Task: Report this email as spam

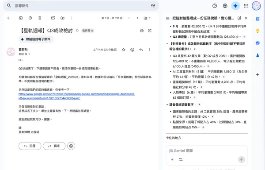Action: tap(30, 18)
